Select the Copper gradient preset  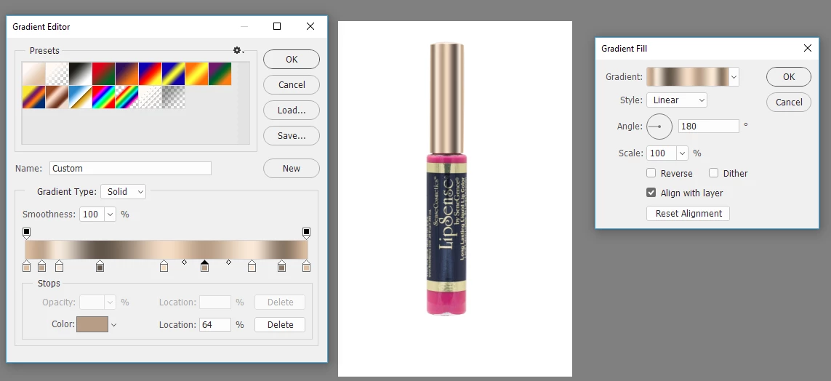[x=57, y=97]
